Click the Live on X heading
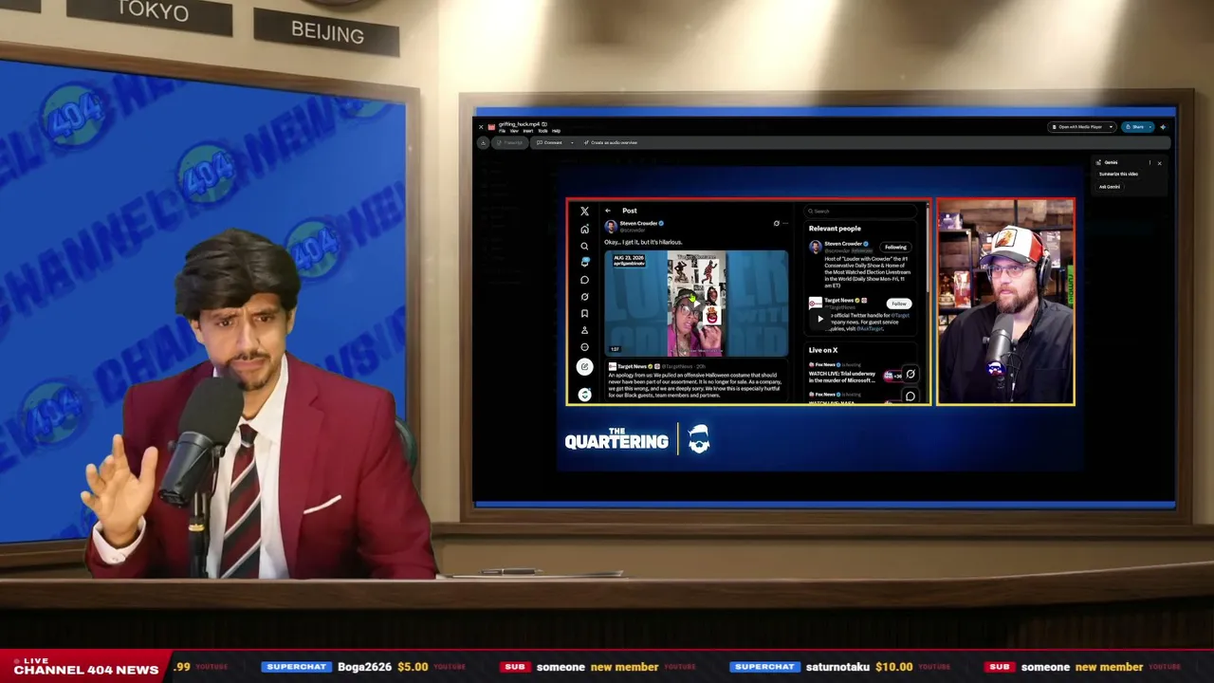This screenshot has width=1214, height=683. [823, 350]
